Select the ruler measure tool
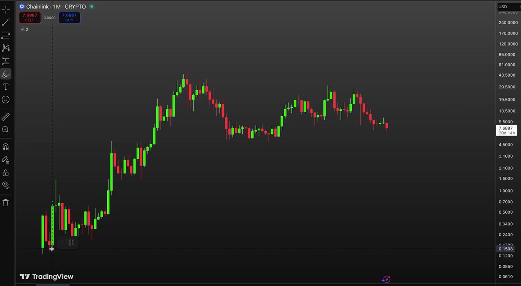The image size is (521, 286). (x=6, y=117)
